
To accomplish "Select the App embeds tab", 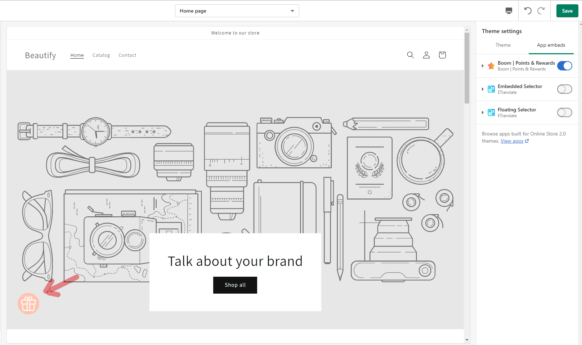I will pos(551,45).
